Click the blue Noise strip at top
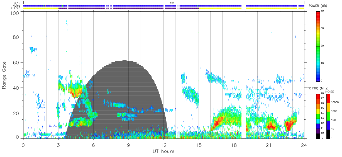This screenshot has width=342, height=157. (164, 6)
